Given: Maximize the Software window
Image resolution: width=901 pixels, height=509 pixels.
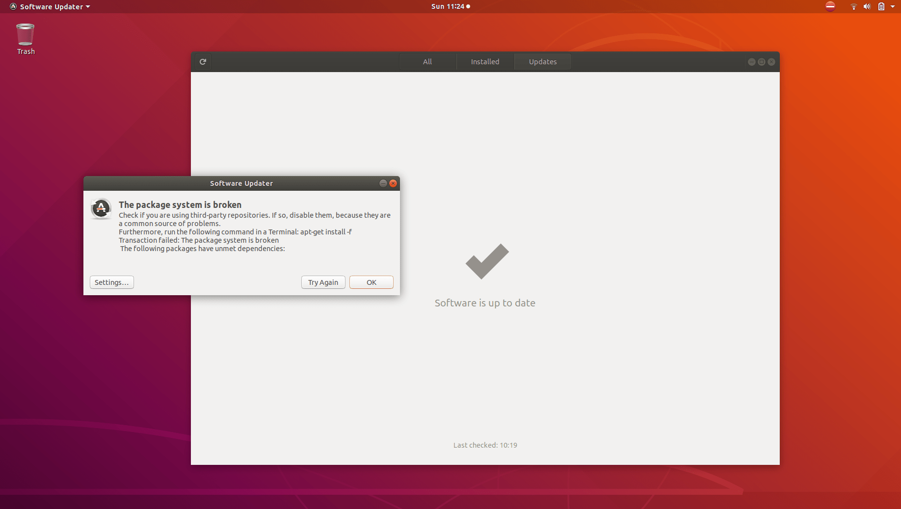Looking at the screenshot, I should coord(762,62).
